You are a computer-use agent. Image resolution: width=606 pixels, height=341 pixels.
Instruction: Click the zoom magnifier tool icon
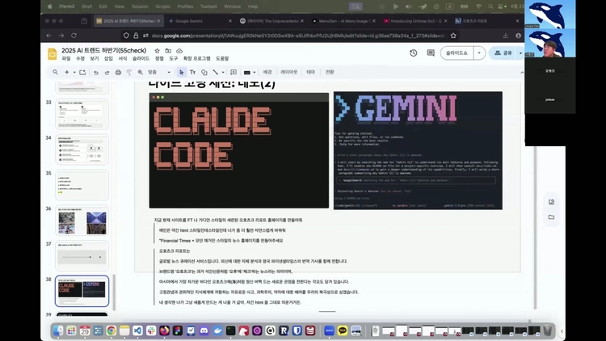tap(141, 72)
